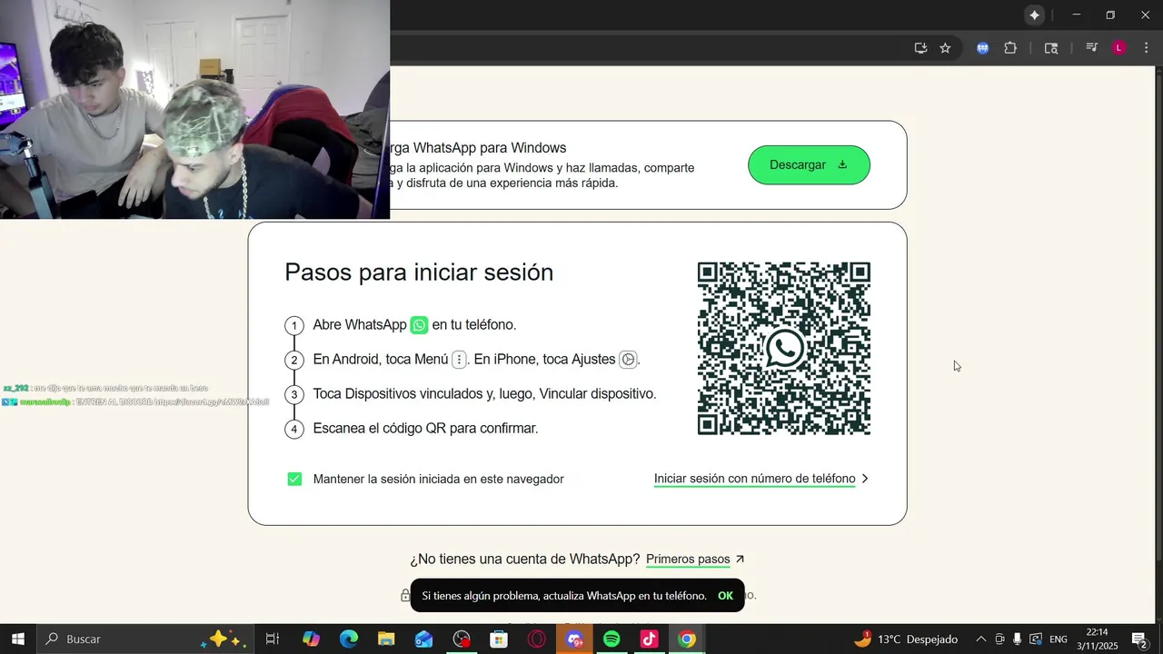Open the notification center icon
The image size is (1163, 654).
coord(1139,639)
